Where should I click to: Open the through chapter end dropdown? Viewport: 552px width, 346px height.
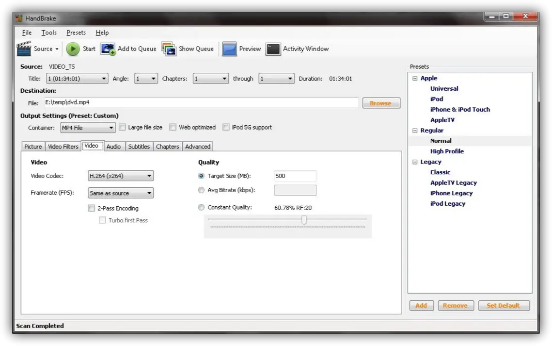[276, 79]
